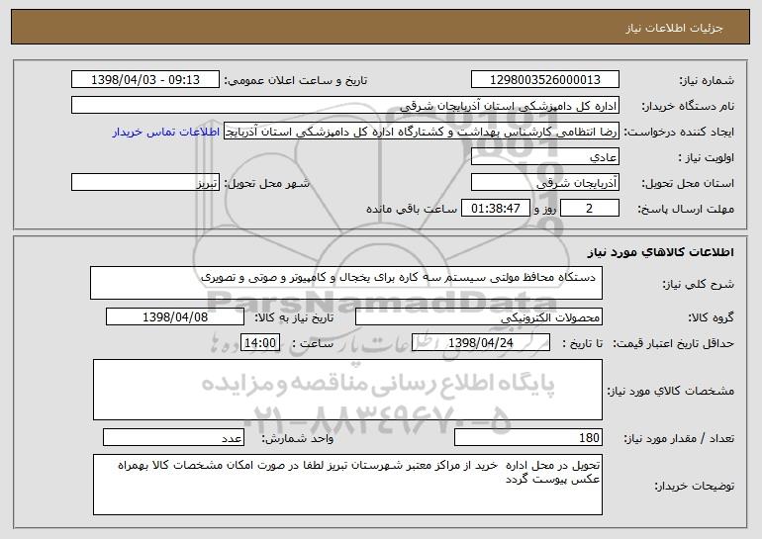Click the request creator field رضا انتظامی
Image resolution: width=762 pixels, height=539 pixels.
pos(422,132)
